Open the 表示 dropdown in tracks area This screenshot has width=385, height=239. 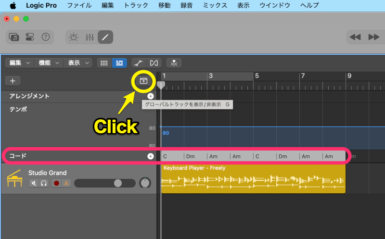click(78, 63)
